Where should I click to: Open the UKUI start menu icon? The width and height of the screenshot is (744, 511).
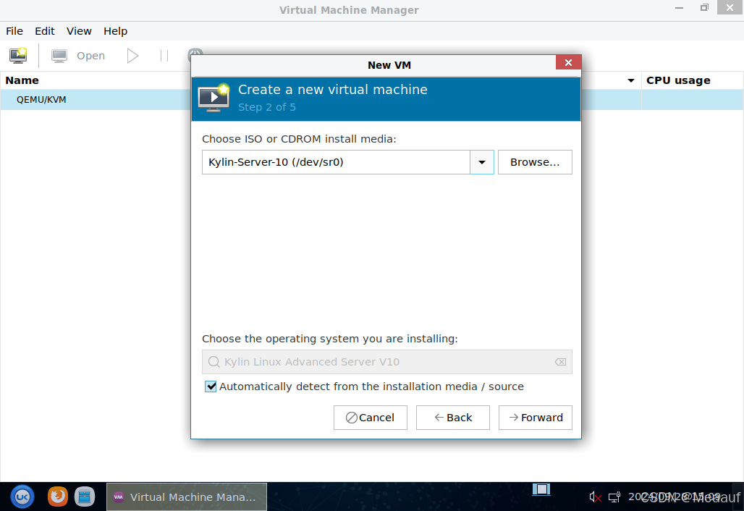pos(22,497)
